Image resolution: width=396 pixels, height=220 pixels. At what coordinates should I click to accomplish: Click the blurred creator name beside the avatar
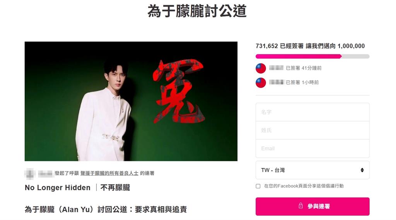click(45, 173)
